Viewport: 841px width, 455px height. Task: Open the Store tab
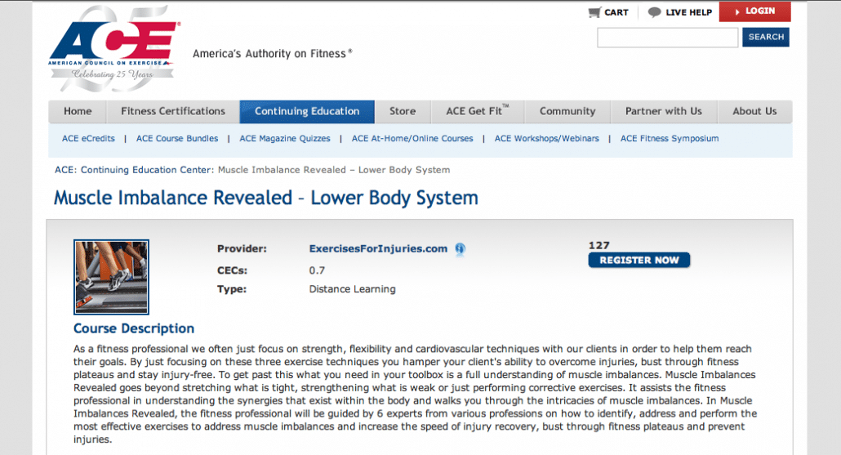tap(403, 112)
